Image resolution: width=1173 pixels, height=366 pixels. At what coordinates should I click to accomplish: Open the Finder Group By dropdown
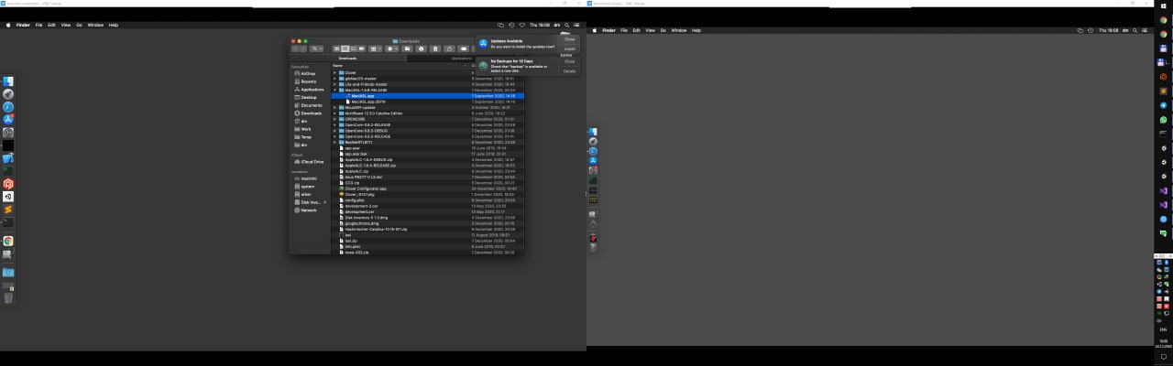pyautogui.click(x=374, y=48)
